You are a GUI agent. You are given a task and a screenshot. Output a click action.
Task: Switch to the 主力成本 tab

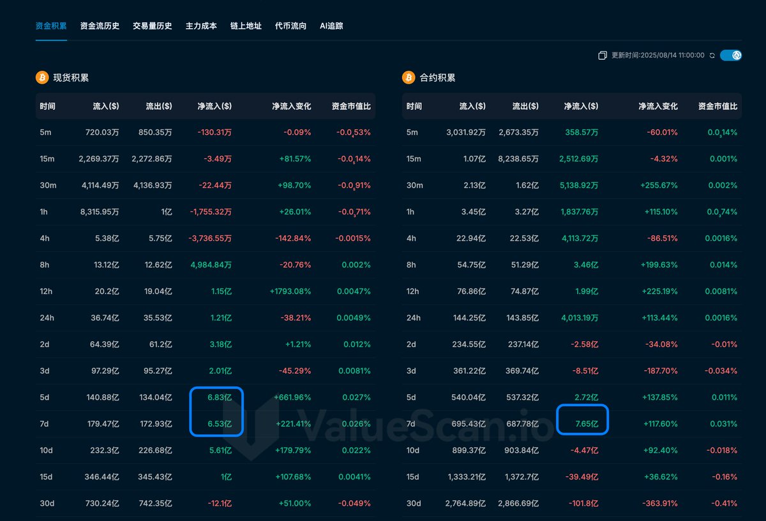(x=201, y=26)
